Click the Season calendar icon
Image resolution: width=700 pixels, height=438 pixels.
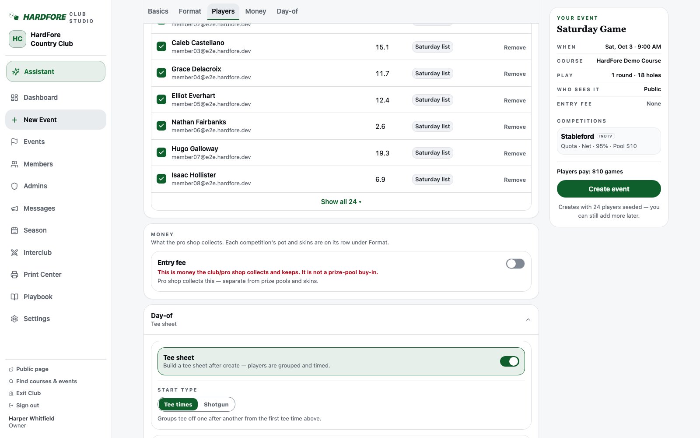click(14, 230)
